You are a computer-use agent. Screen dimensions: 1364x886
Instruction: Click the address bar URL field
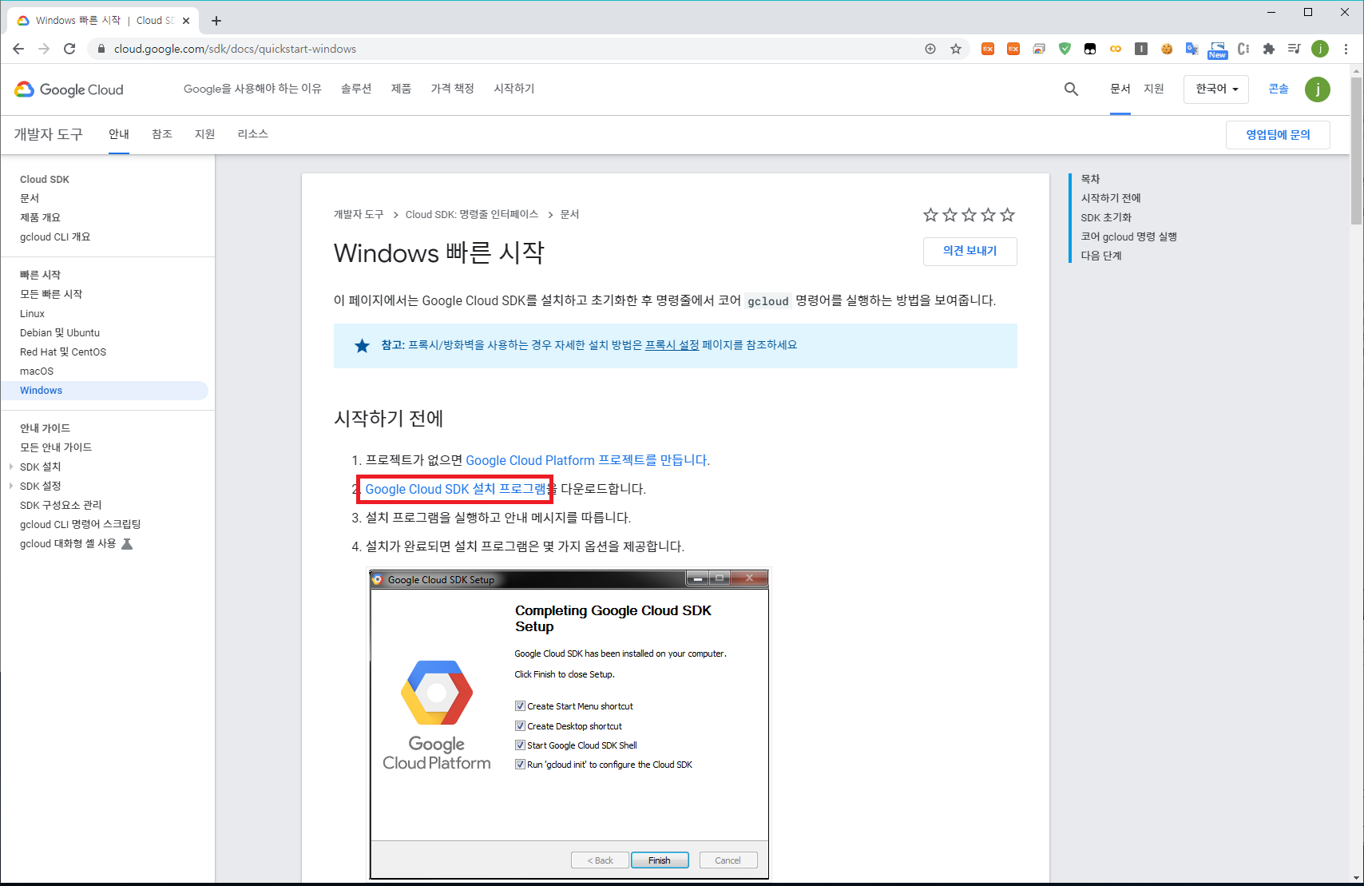click(x=511, y=49)
